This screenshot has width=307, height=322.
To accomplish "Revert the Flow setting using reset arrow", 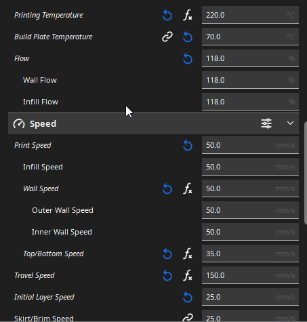I will coord(188,59).
